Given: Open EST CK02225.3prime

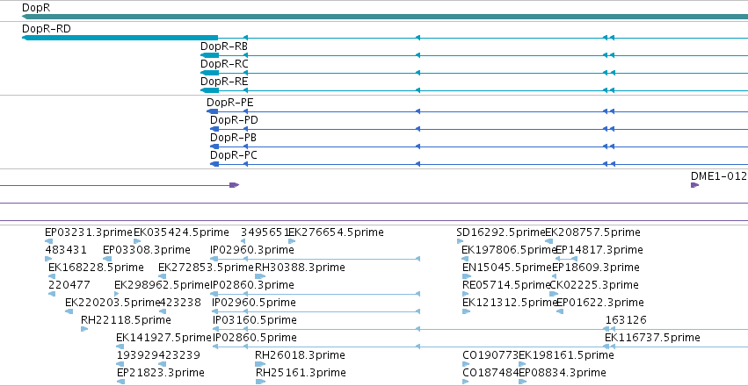Looking at the screenshot, I should coord(594,285).
